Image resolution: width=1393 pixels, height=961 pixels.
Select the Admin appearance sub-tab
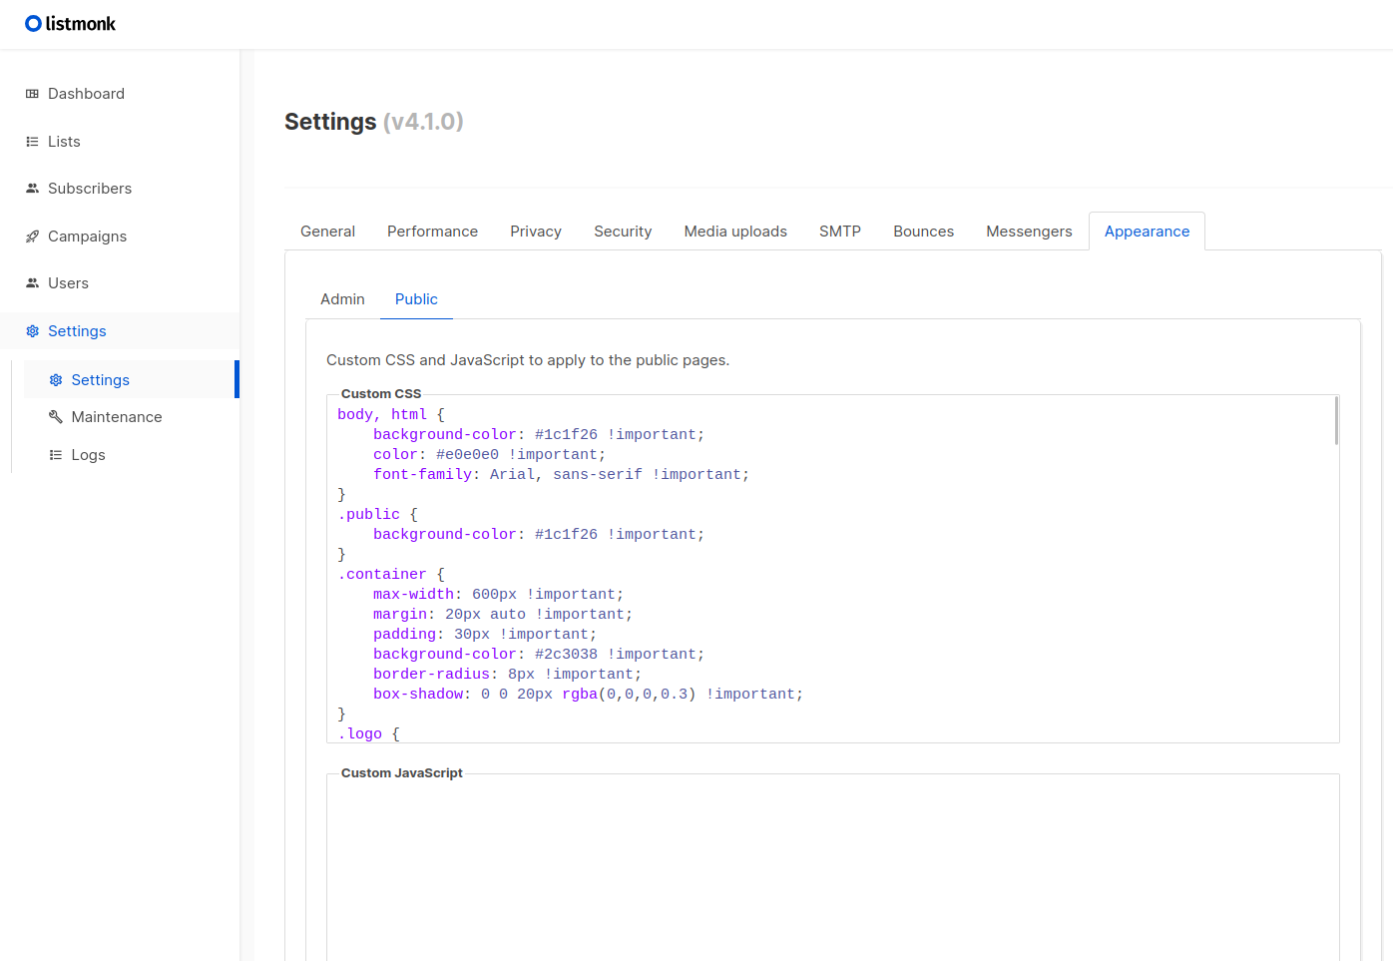tap(342, 299)
